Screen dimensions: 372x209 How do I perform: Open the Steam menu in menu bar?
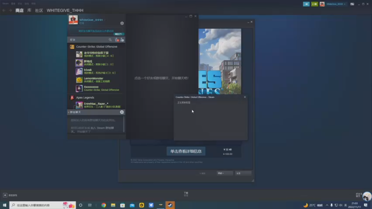6,4
